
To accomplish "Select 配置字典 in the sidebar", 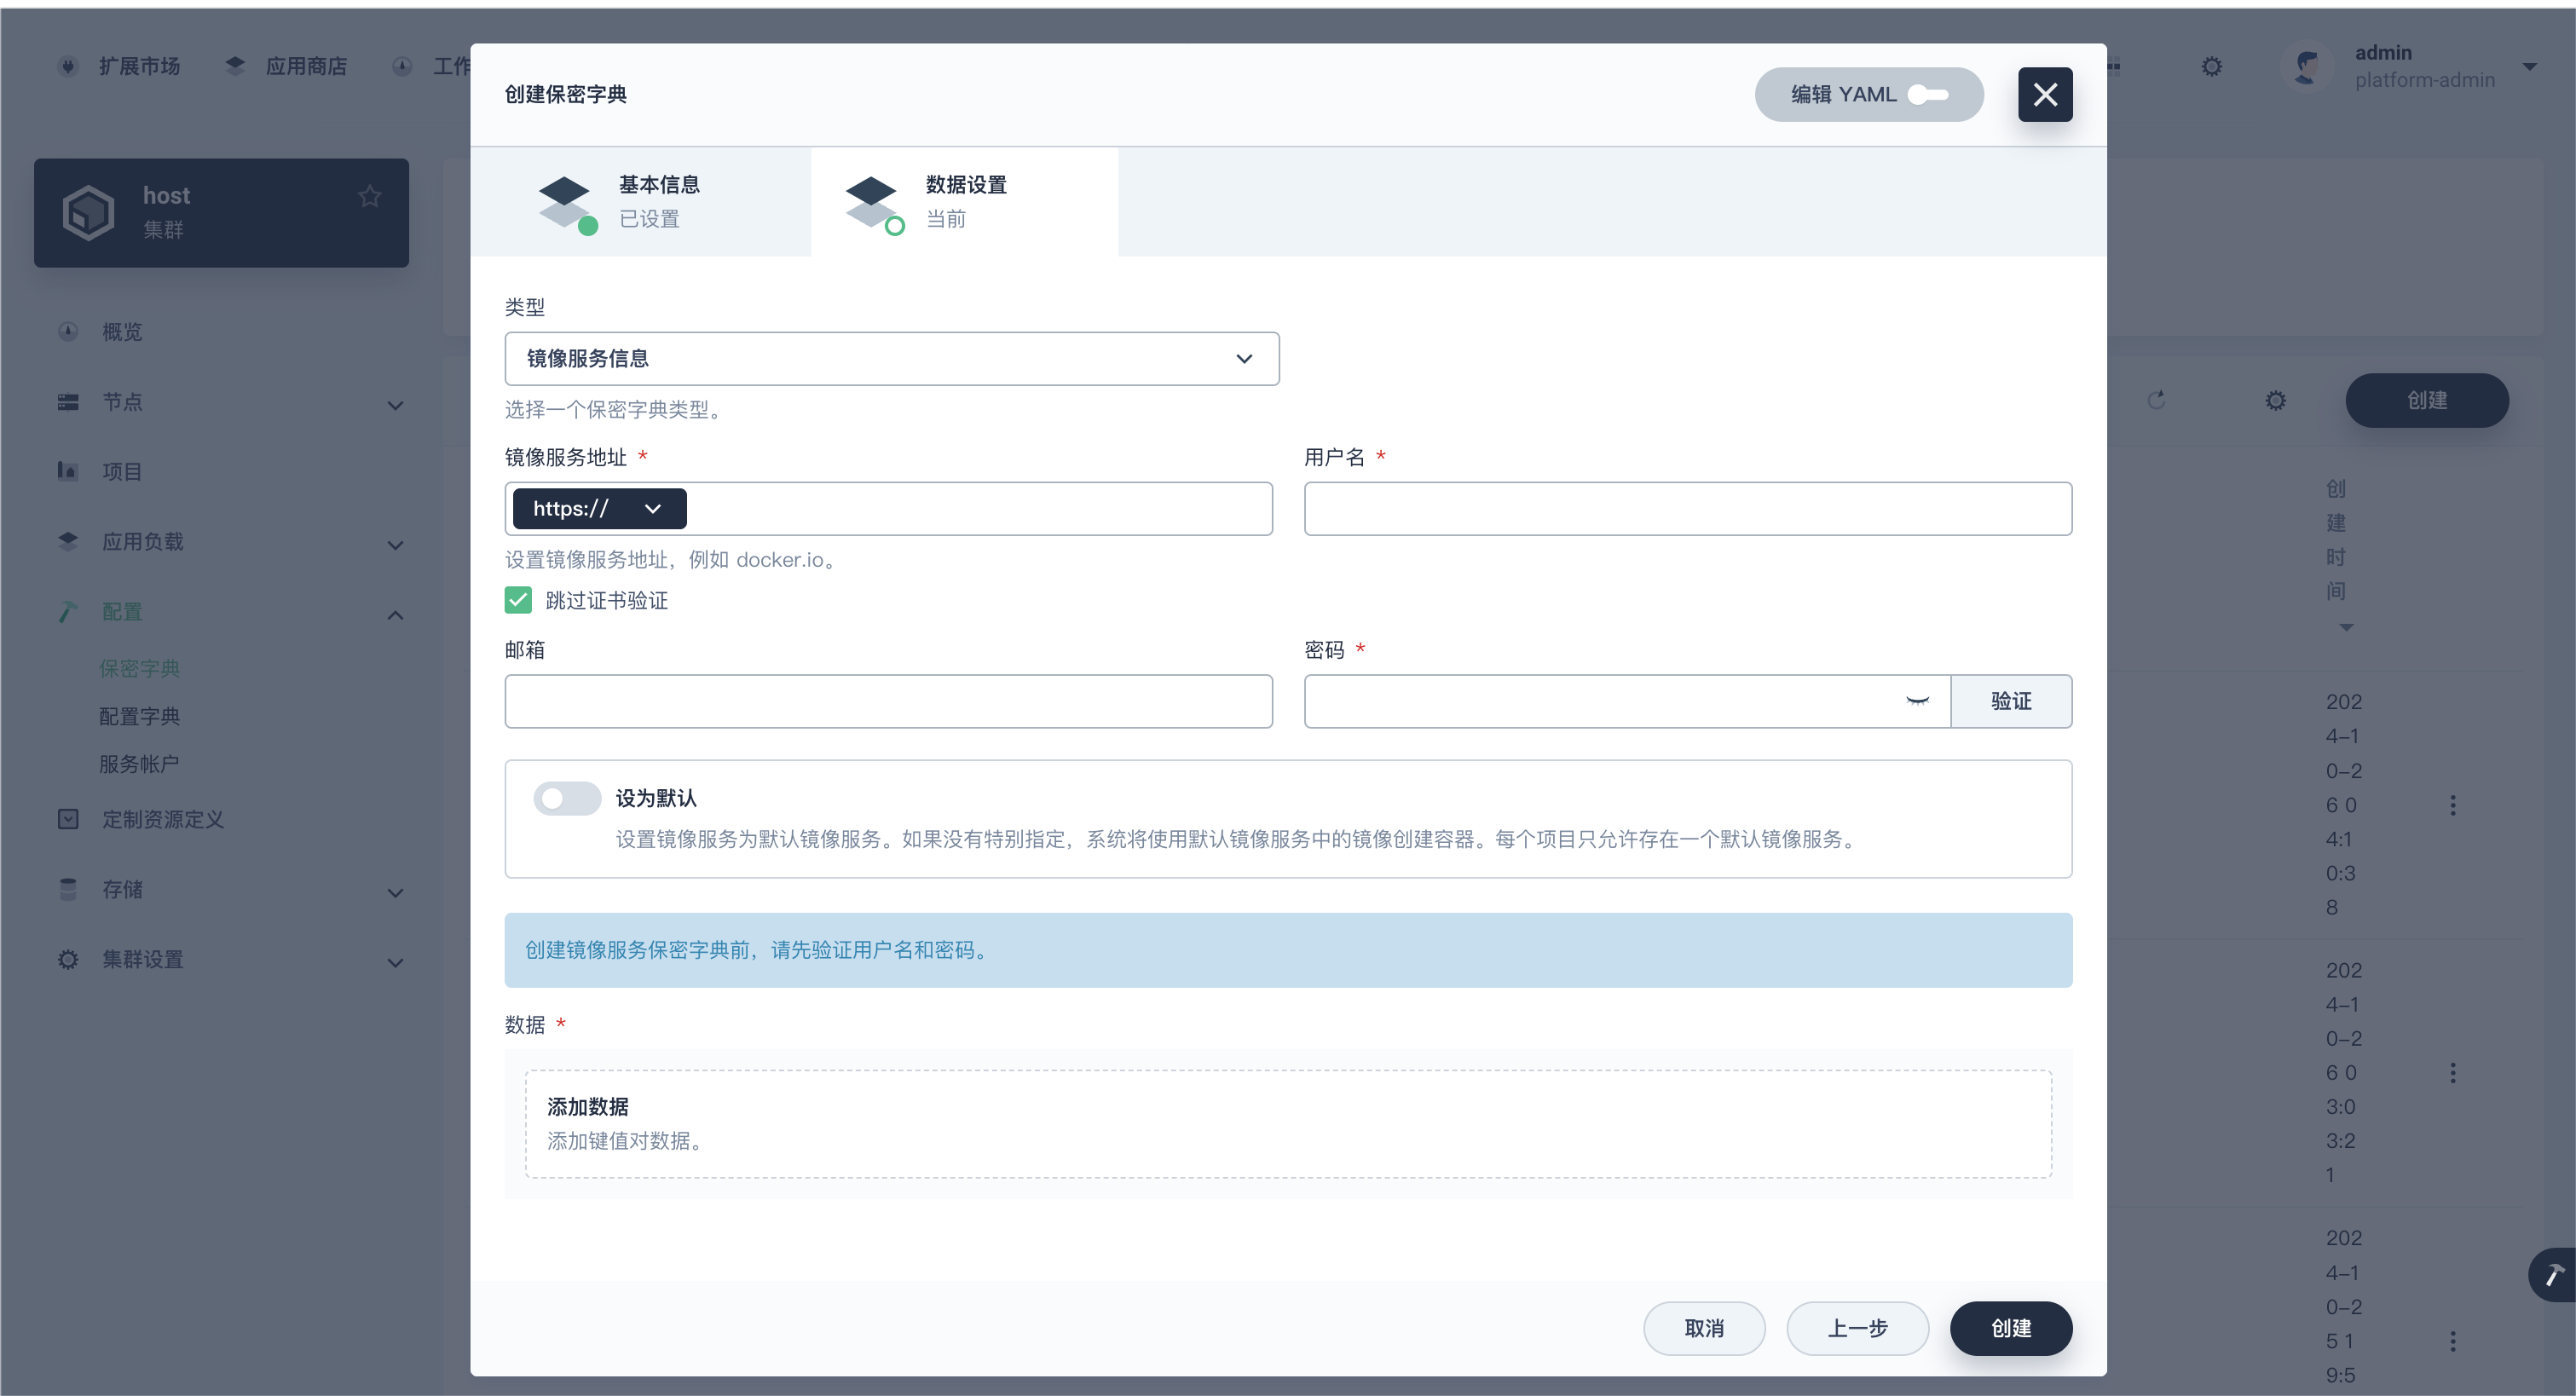I will coord(139,716).
